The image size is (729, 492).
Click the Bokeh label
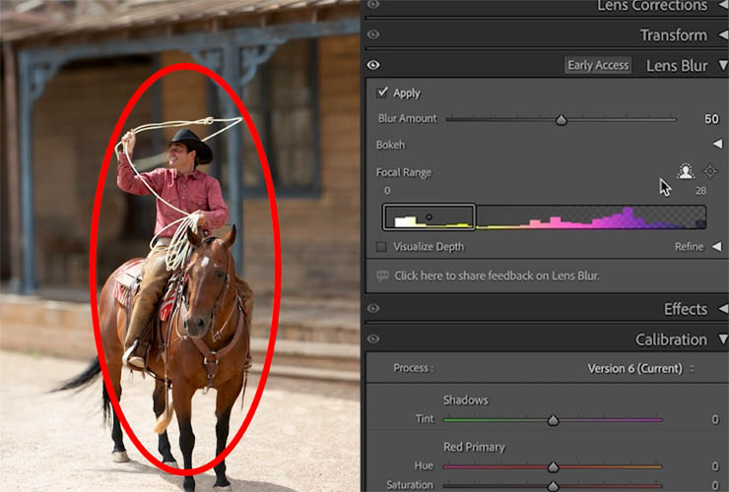[x=390, y=145]
